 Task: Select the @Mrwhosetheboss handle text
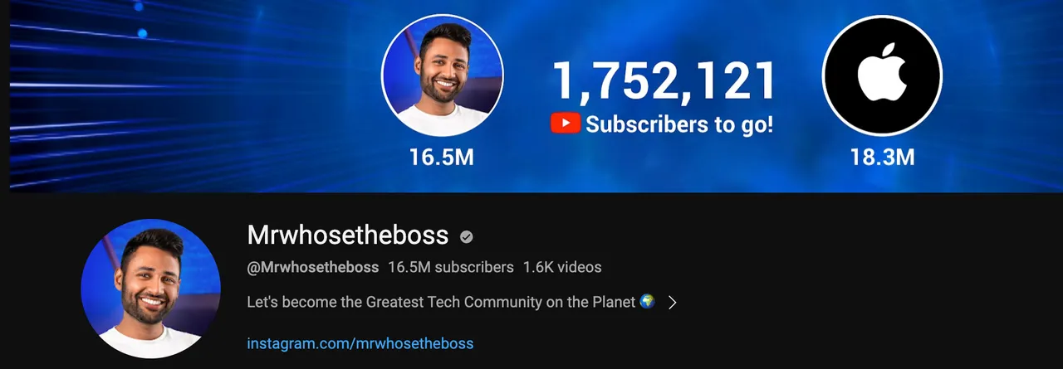pos(313,268)
